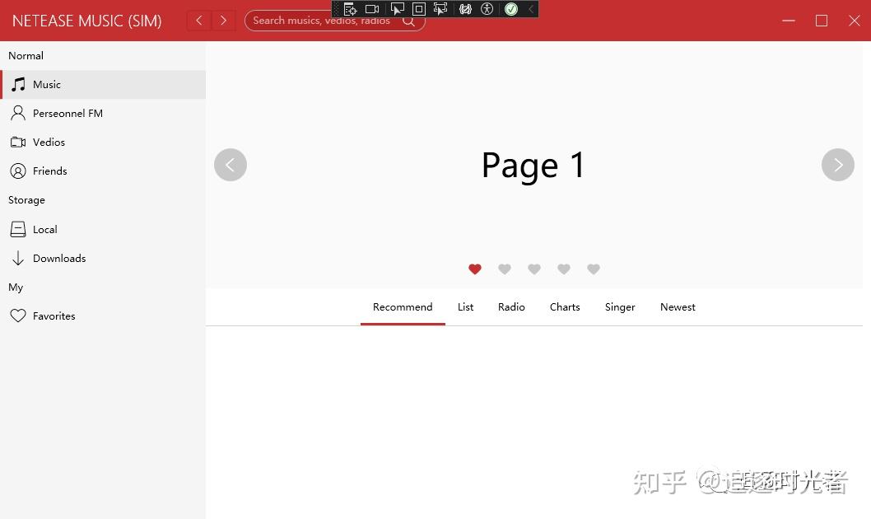Open the Vedios section
871x519 pixels.
49,142
